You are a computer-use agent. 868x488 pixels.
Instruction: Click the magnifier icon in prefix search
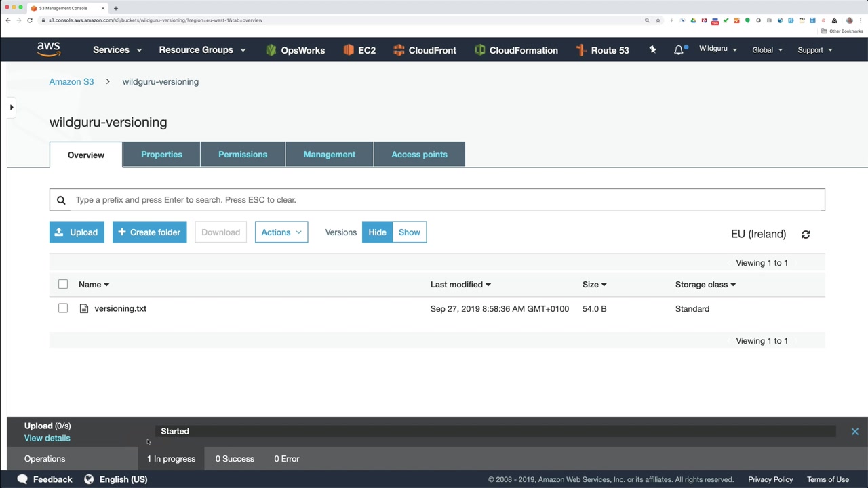click(61, 200)
